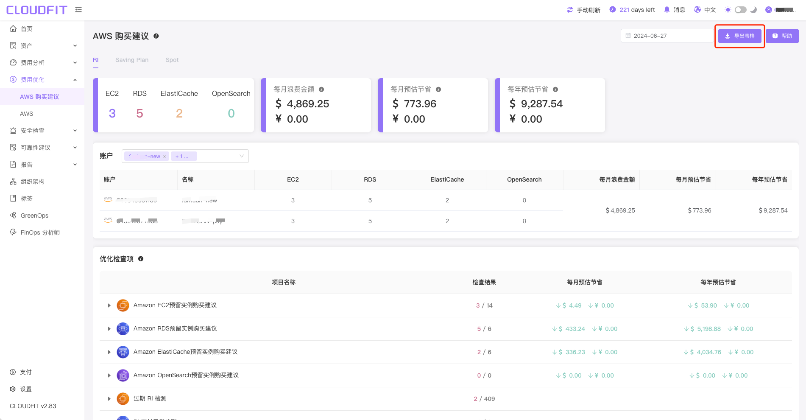This screenshot has height=420, width=806.
Task: Click info icon beside 每年预估节省 card title
Action: pyautogui.click(x=555, y=90)
